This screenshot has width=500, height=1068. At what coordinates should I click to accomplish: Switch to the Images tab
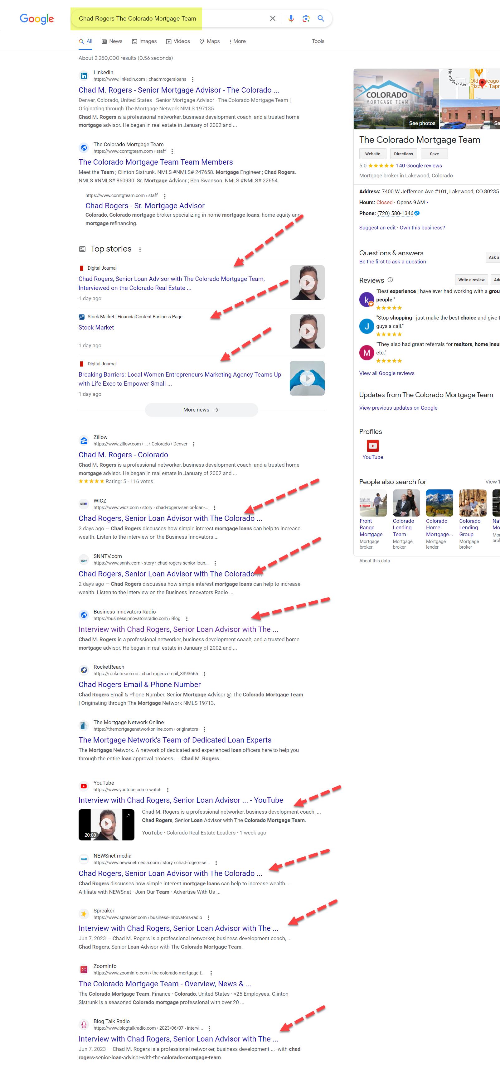[144, 41]
